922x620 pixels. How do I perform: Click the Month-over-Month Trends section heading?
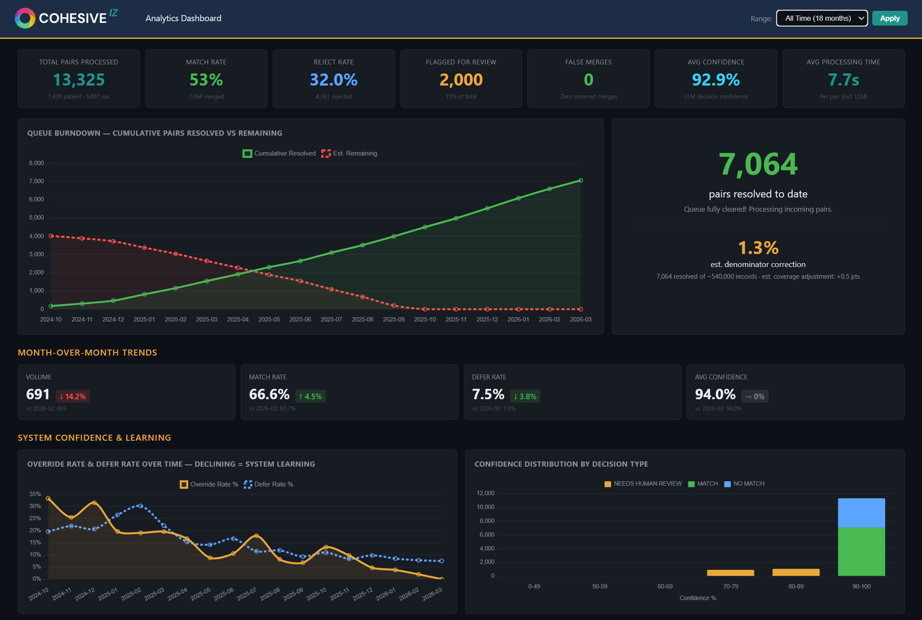tap(87, 353)
